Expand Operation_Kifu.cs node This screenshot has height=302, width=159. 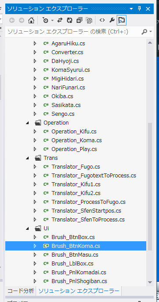pos(35,132)
